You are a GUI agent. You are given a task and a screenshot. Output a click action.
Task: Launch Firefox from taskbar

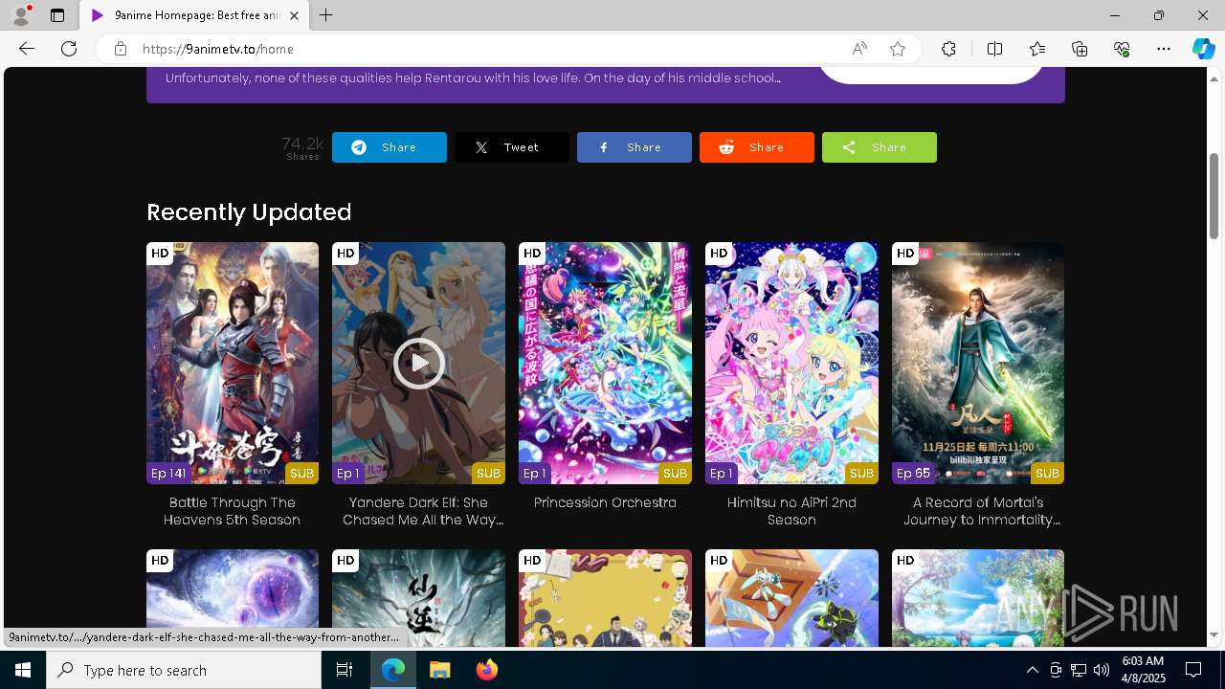[486, 670]
